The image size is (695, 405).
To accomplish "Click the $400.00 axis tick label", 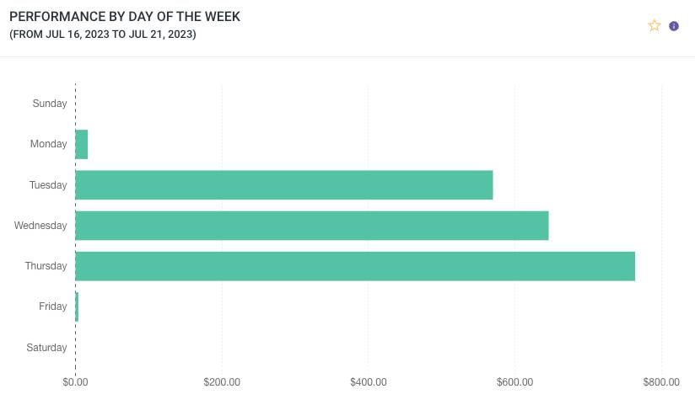I will click(x=369, y=382).
